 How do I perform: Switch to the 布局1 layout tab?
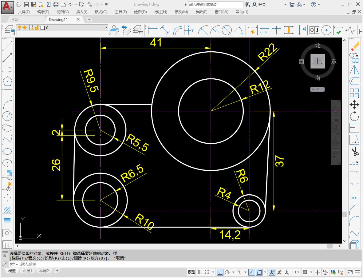[x=27, y=271]
